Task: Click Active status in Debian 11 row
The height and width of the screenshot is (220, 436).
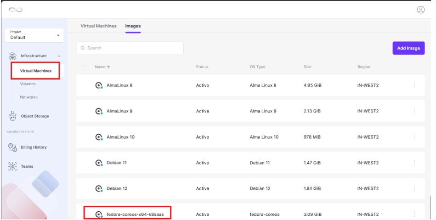Action: tap(203, 163)
